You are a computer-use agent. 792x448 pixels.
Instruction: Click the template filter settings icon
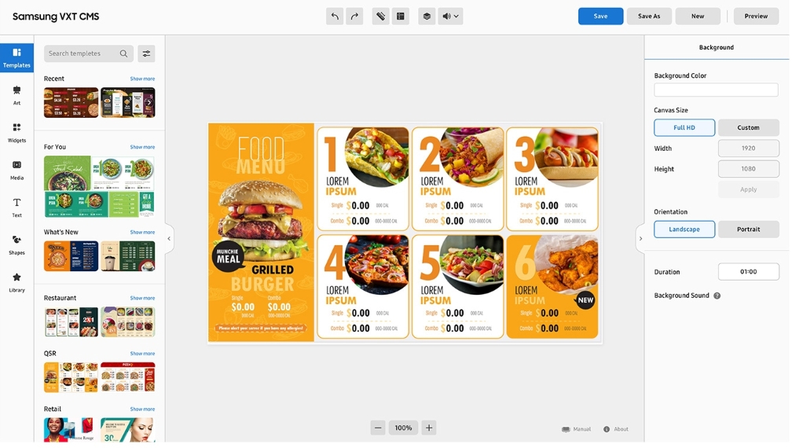pos(146,53)
